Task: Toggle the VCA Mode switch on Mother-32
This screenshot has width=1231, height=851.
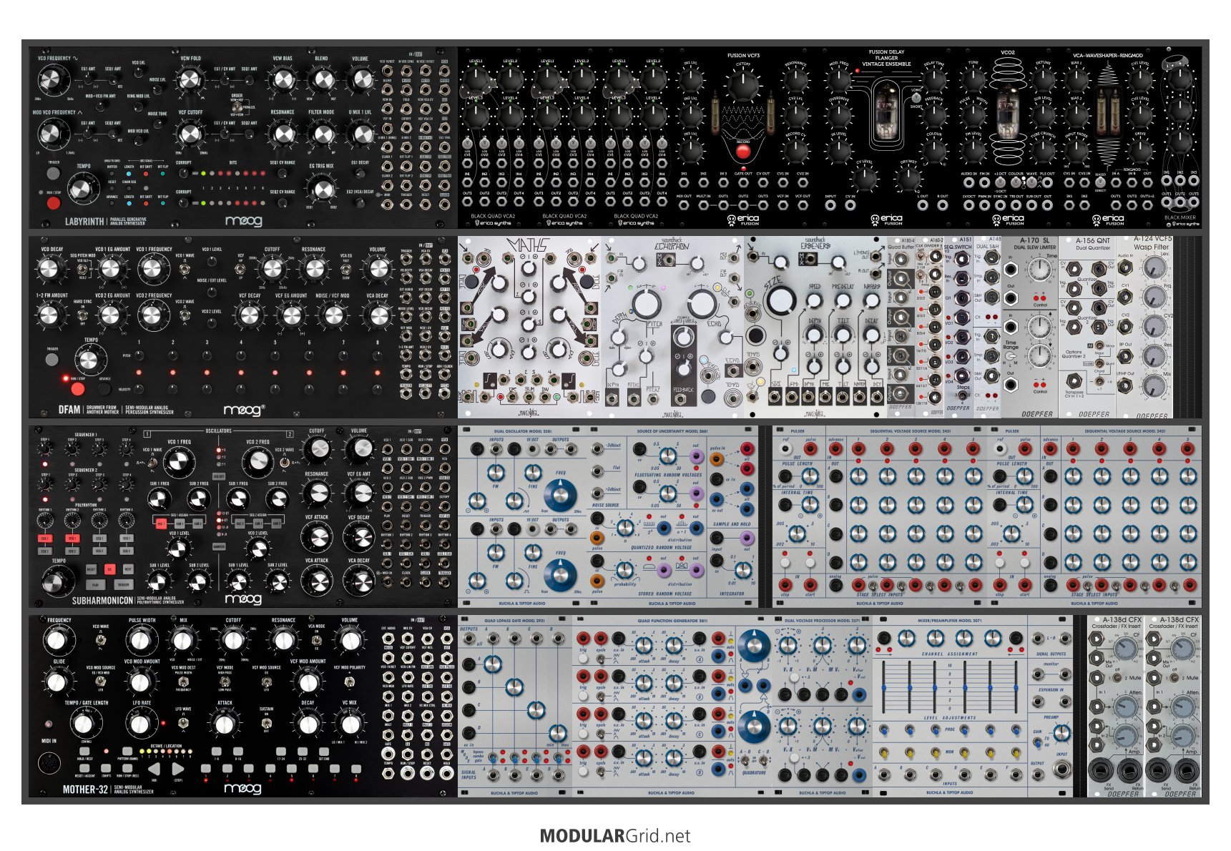Action: pos(316,640)
